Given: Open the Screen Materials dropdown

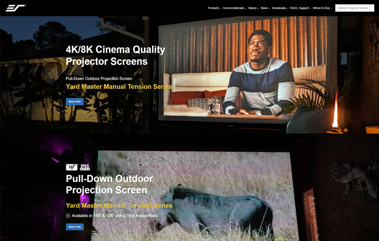Looking at the screenshot, I should pos(235,8).
